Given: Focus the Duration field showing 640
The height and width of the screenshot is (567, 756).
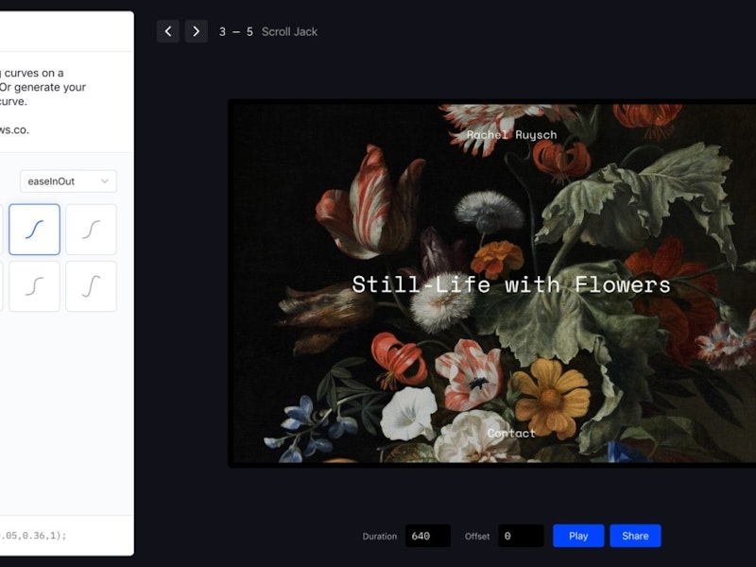Looking at the screenshot, I should pos(427,536).
